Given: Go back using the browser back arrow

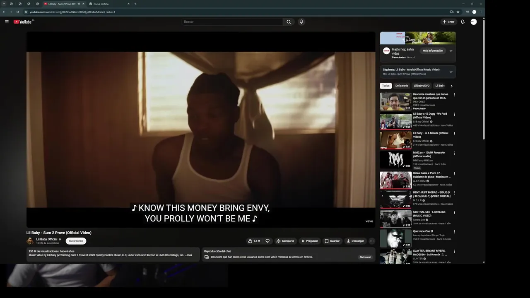Looking at the screenshot, I should [4, 12].
